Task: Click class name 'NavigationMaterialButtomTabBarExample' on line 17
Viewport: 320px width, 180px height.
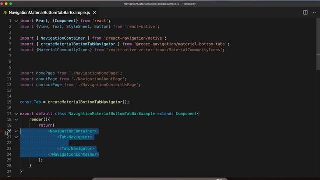Action: tap(112, 114)
